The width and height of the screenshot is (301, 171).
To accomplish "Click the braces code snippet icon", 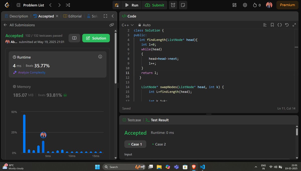I will tap(279, 25).
